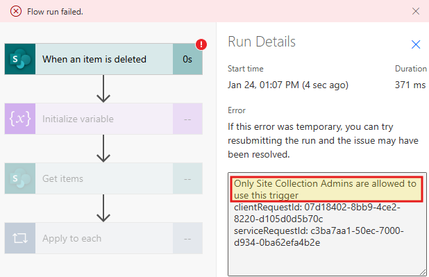Click the duration placeholder on Initialize variable
Viewport: 429px width, 277px height.
187,119
